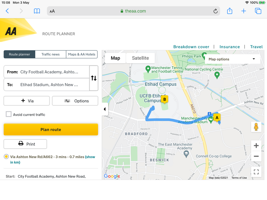Open Travel menu link
This screenshot has height=200, width=267.
256,47
